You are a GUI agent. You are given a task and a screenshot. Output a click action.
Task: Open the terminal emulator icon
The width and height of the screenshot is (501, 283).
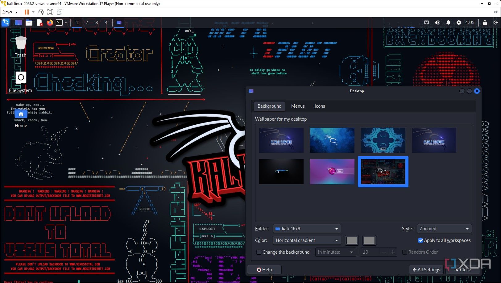59,22
